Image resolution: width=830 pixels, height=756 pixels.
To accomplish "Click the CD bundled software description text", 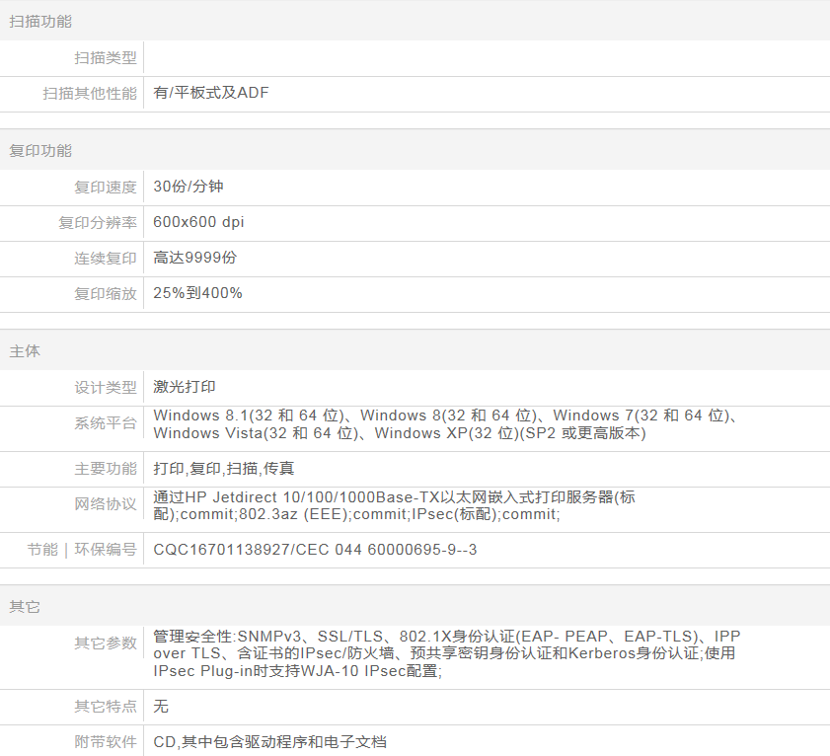I will point(269,741).
